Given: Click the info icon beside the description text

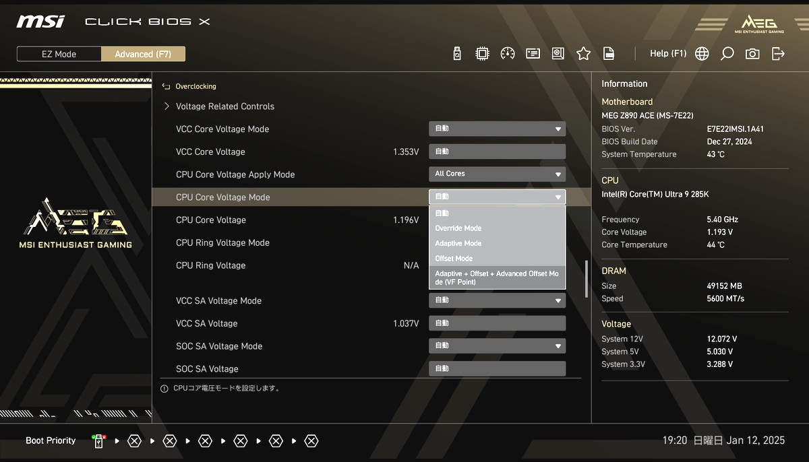Looking at the screenshot, I should point(164,389).
